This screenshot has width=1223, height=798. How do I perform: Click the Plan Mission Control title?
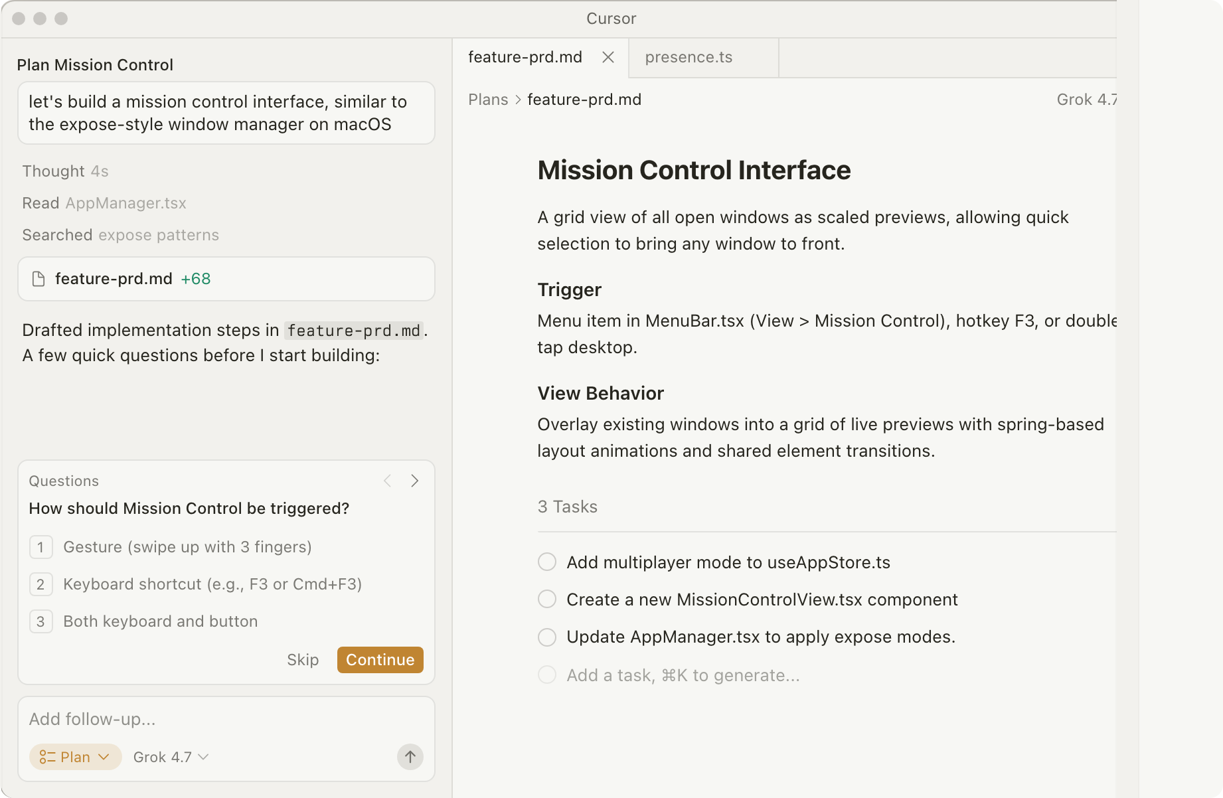tap(95, 65)
